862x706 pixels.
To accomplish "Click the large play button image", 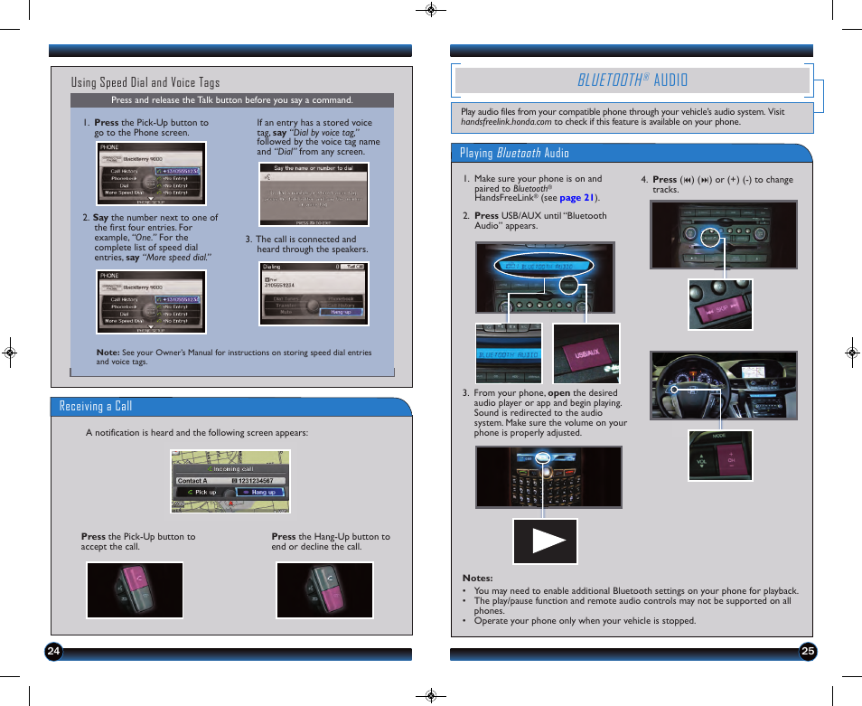I will pos(546,541).
